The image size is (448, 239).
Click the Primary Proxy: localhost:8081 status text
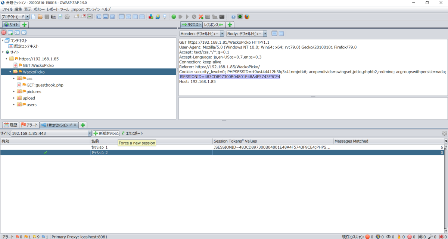click(80, 236)
